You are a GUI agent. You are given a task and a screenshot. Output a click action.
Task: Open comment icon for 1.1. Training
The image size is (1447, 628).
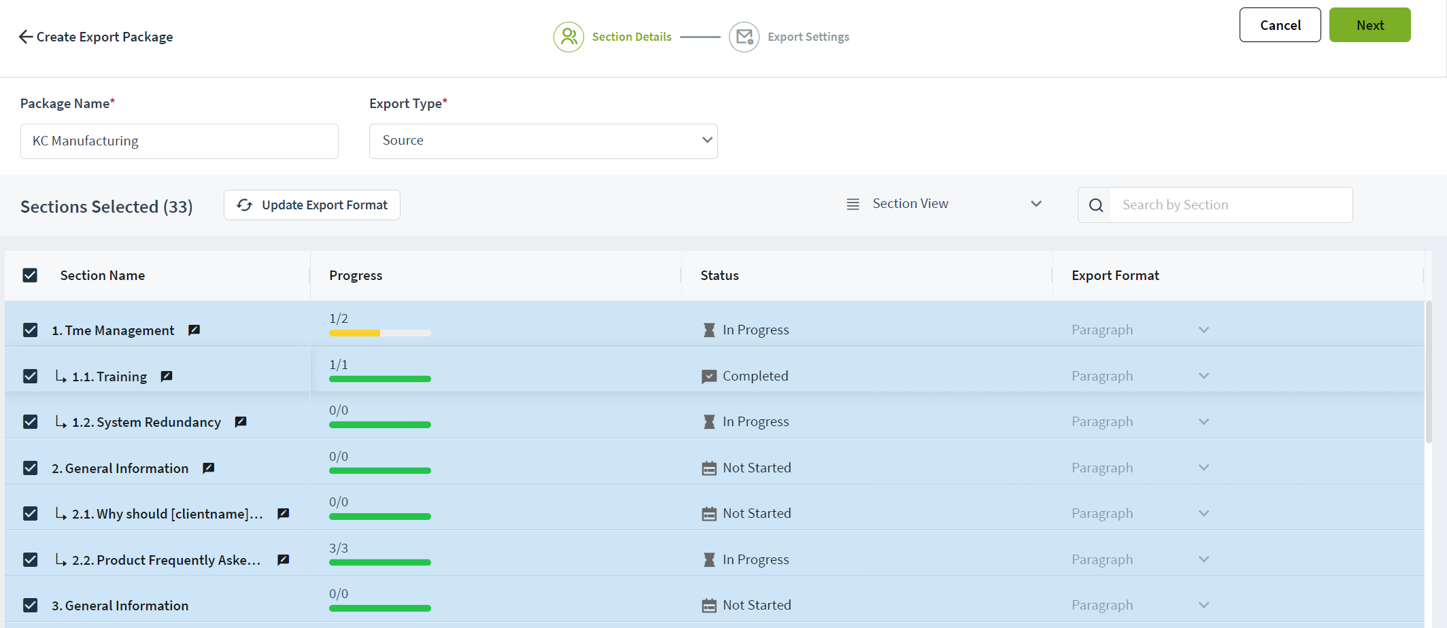pyautogui.click(x=167, y=377)
